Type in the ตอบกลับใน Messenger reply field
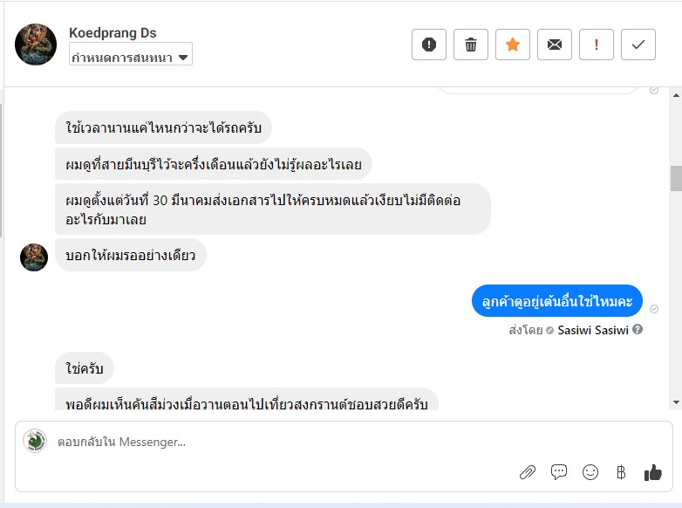 click(262, 442)
